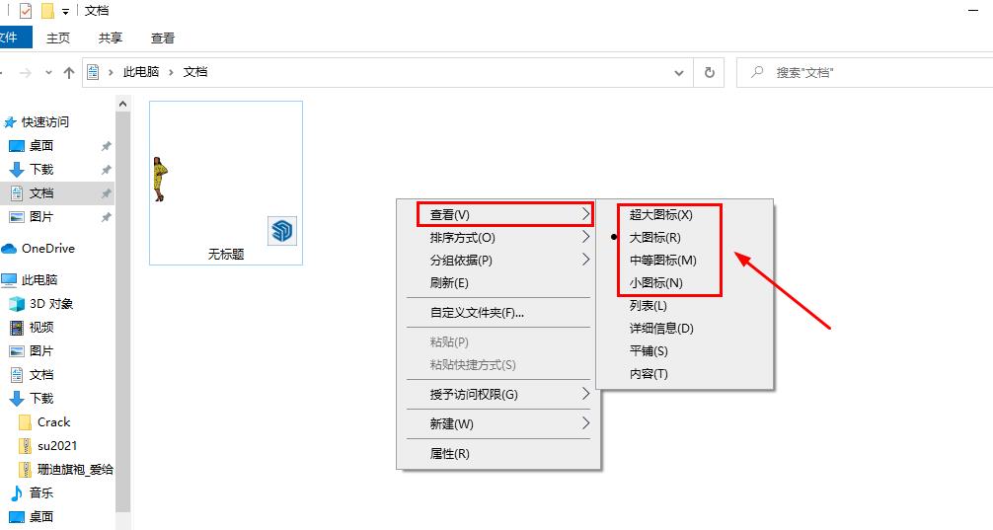
Task: Click the search magnifier icon
Action: tap(757, 72)
